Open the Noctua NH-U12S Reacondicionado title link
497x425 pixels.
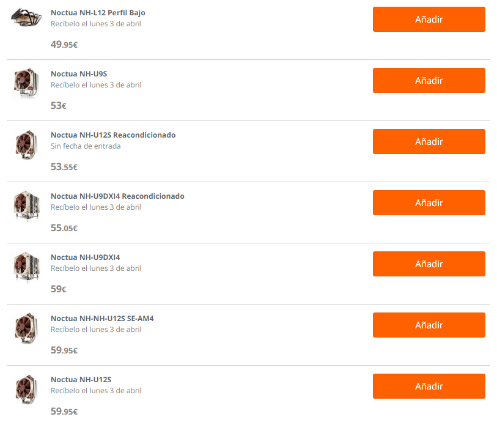(x=113, y=135)
